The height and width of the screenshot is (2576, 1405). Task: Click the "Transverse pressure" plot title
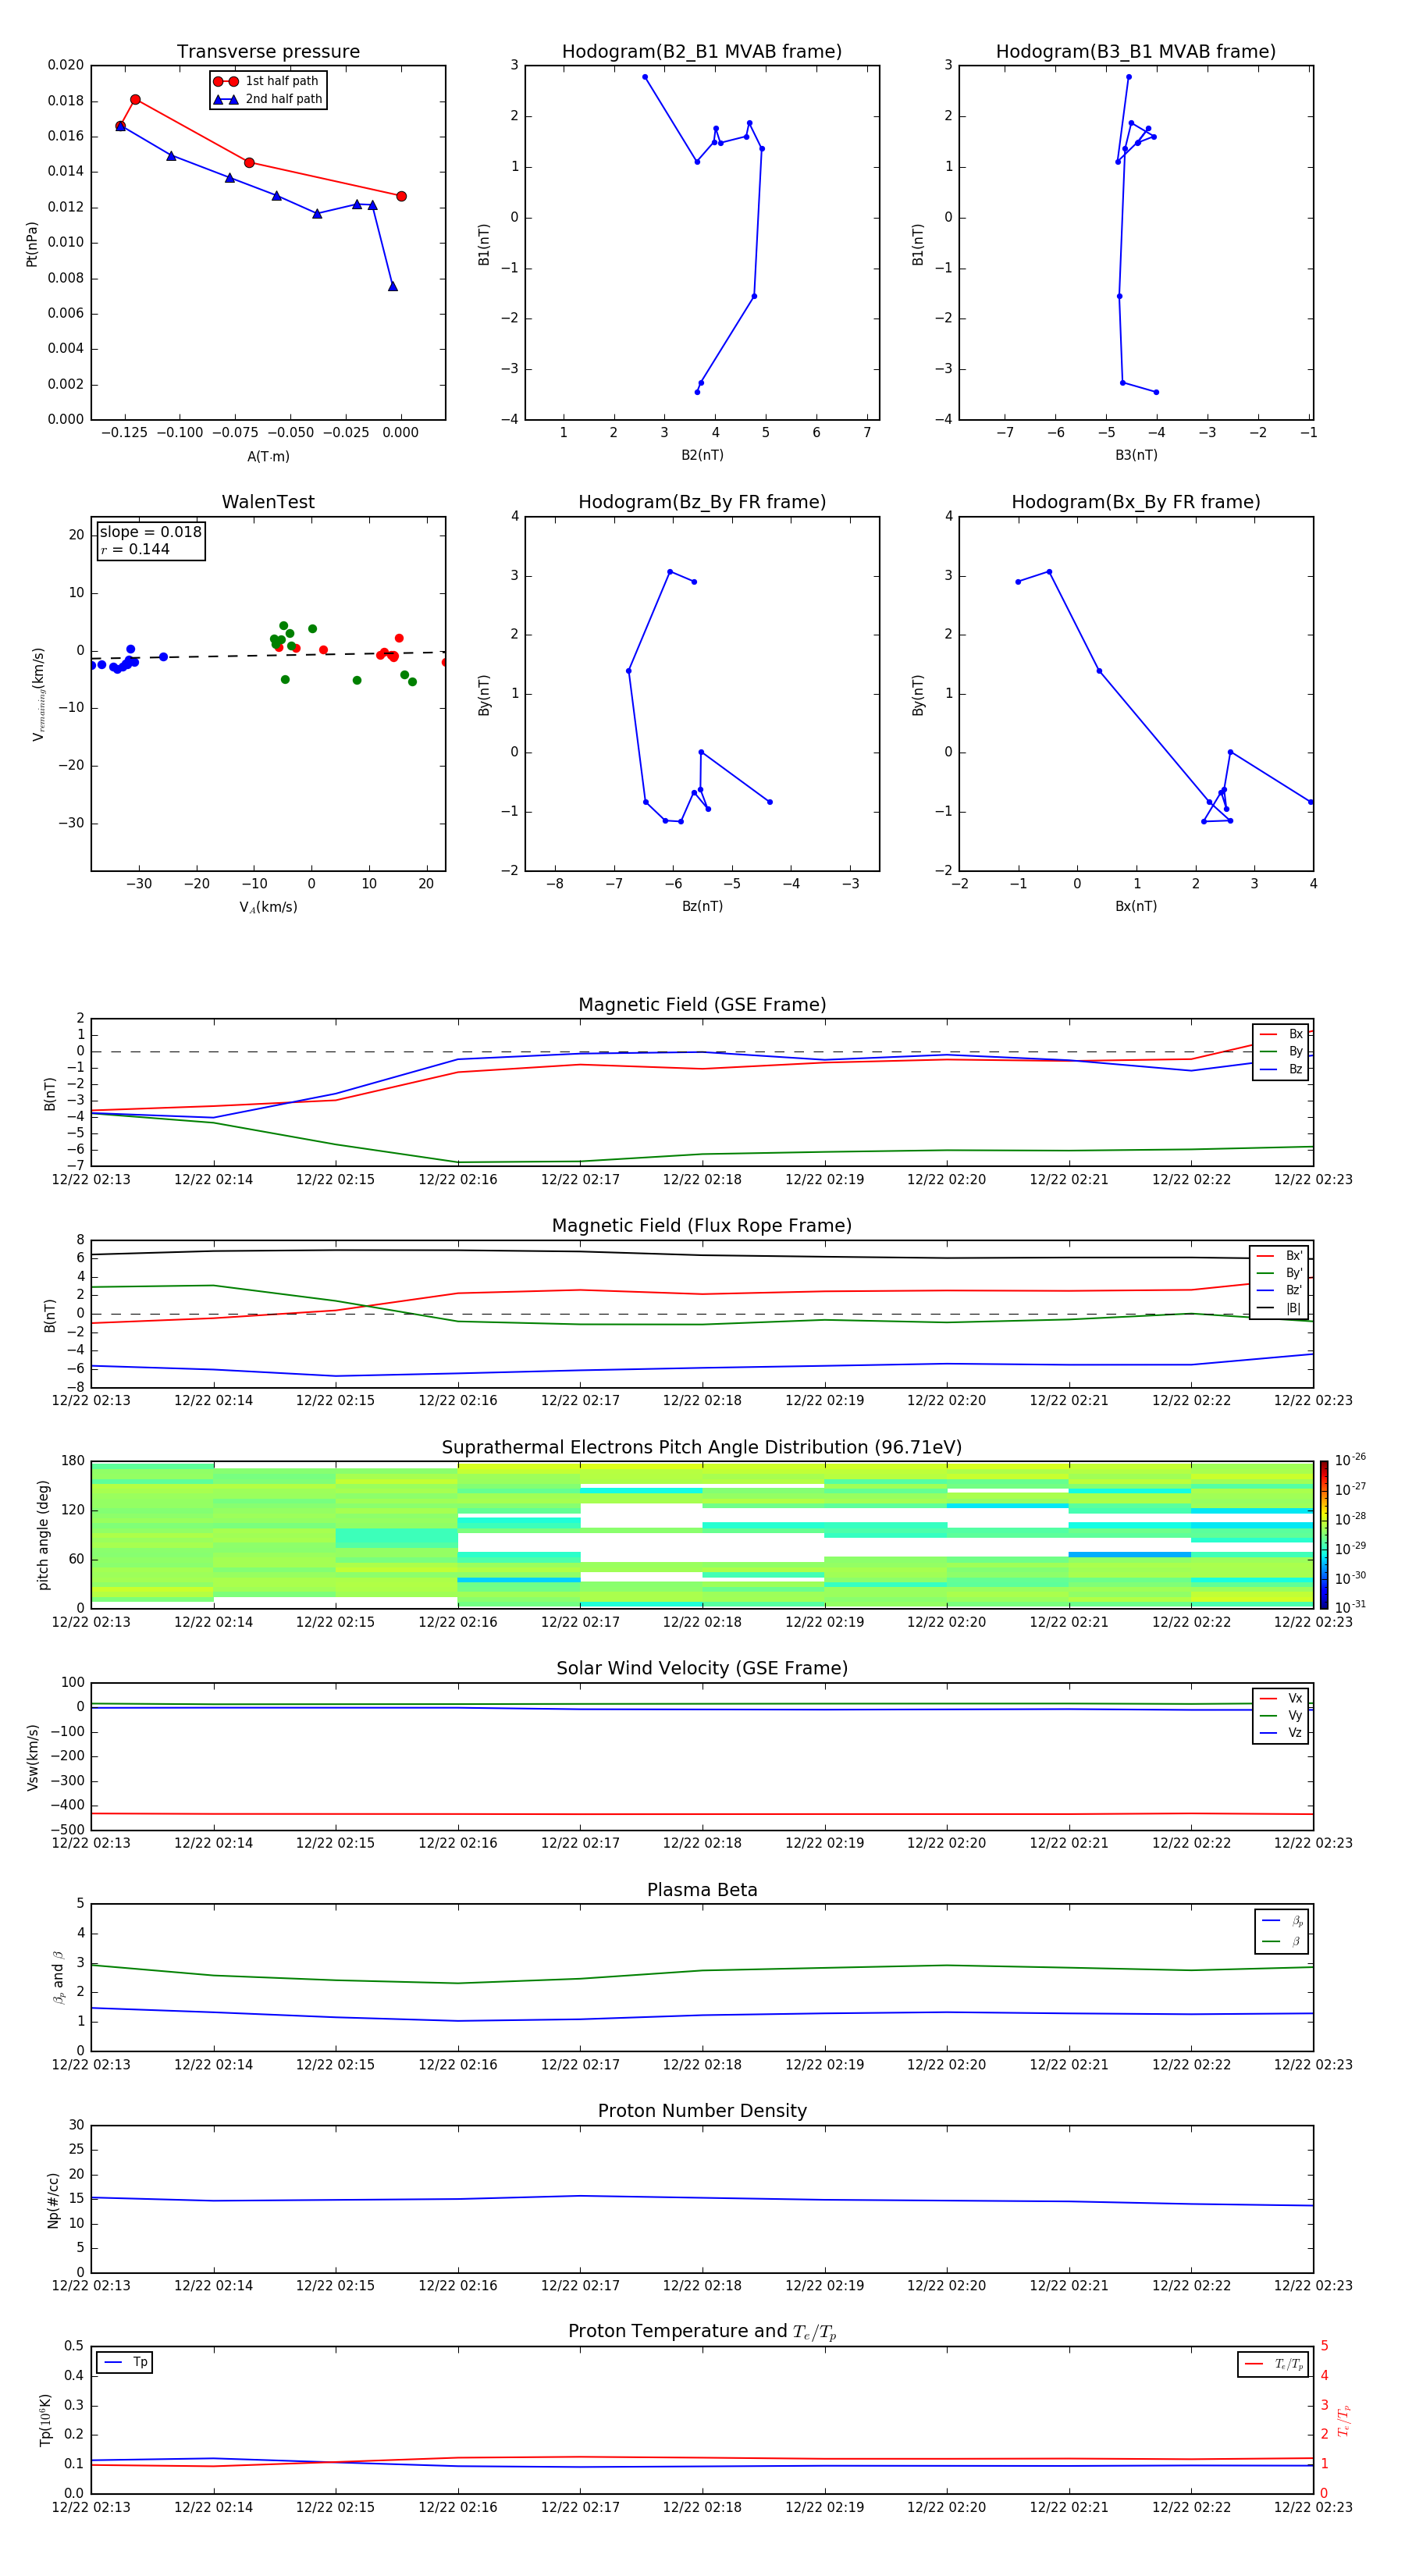click(x=268, y=51)
